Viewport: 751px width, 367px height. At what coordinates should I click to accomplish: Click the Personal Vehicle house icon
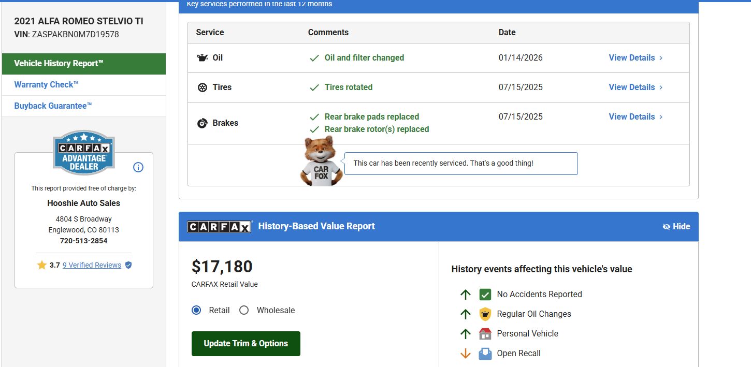[x=485, y=334]
